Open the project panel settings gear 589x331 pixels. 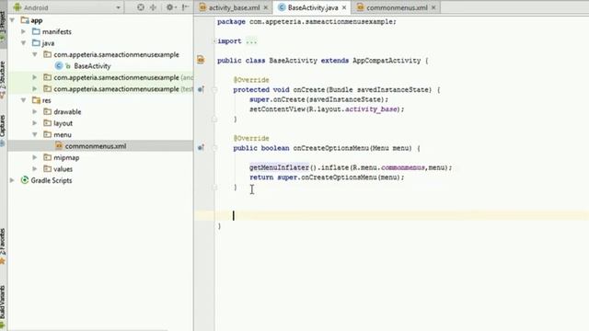click(170, 7)
